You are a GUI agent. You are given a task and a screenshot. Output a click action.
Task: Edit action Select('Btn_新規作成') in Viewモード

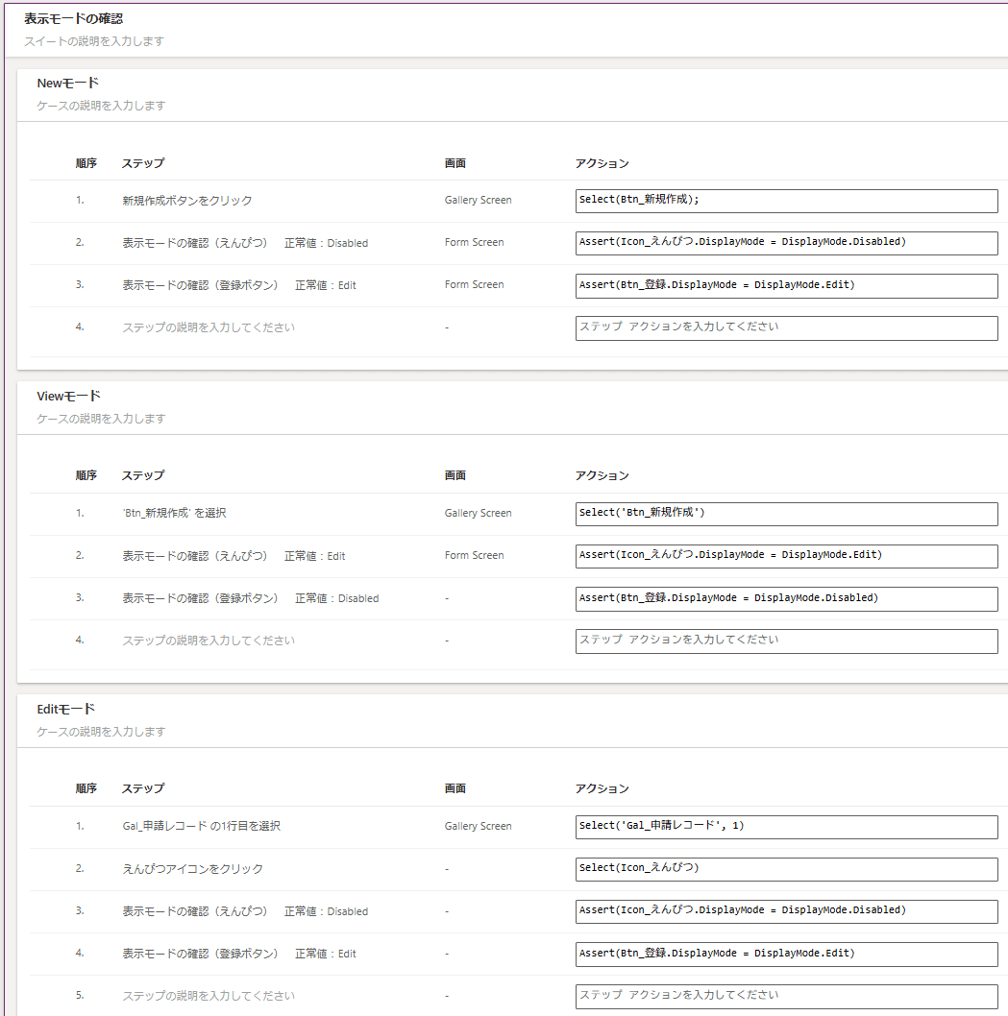tap(786, 514)
